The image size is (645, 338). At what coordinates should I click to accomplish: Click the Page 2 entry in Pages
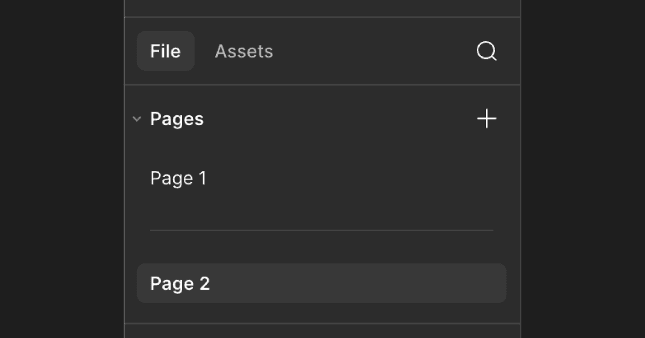tap(180, 283)
